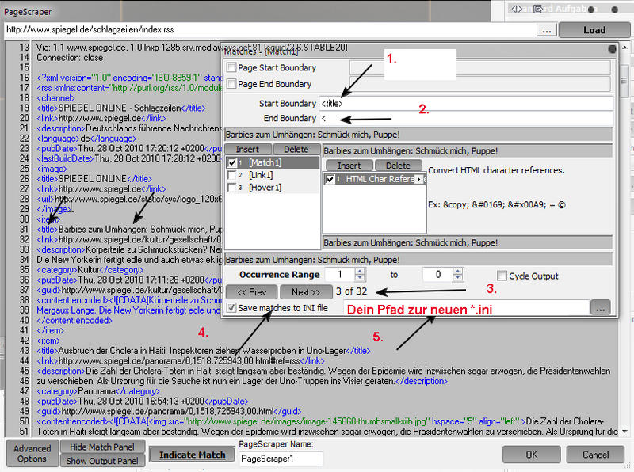Close the Matches panel

coord(612,49)
